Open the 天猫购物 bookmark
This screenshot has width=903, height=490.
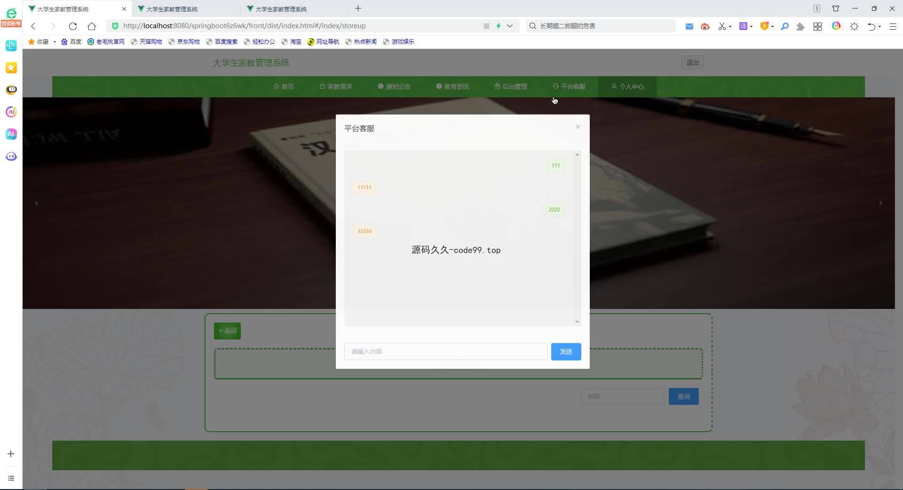pyautogui.click(x=146, y=42)
